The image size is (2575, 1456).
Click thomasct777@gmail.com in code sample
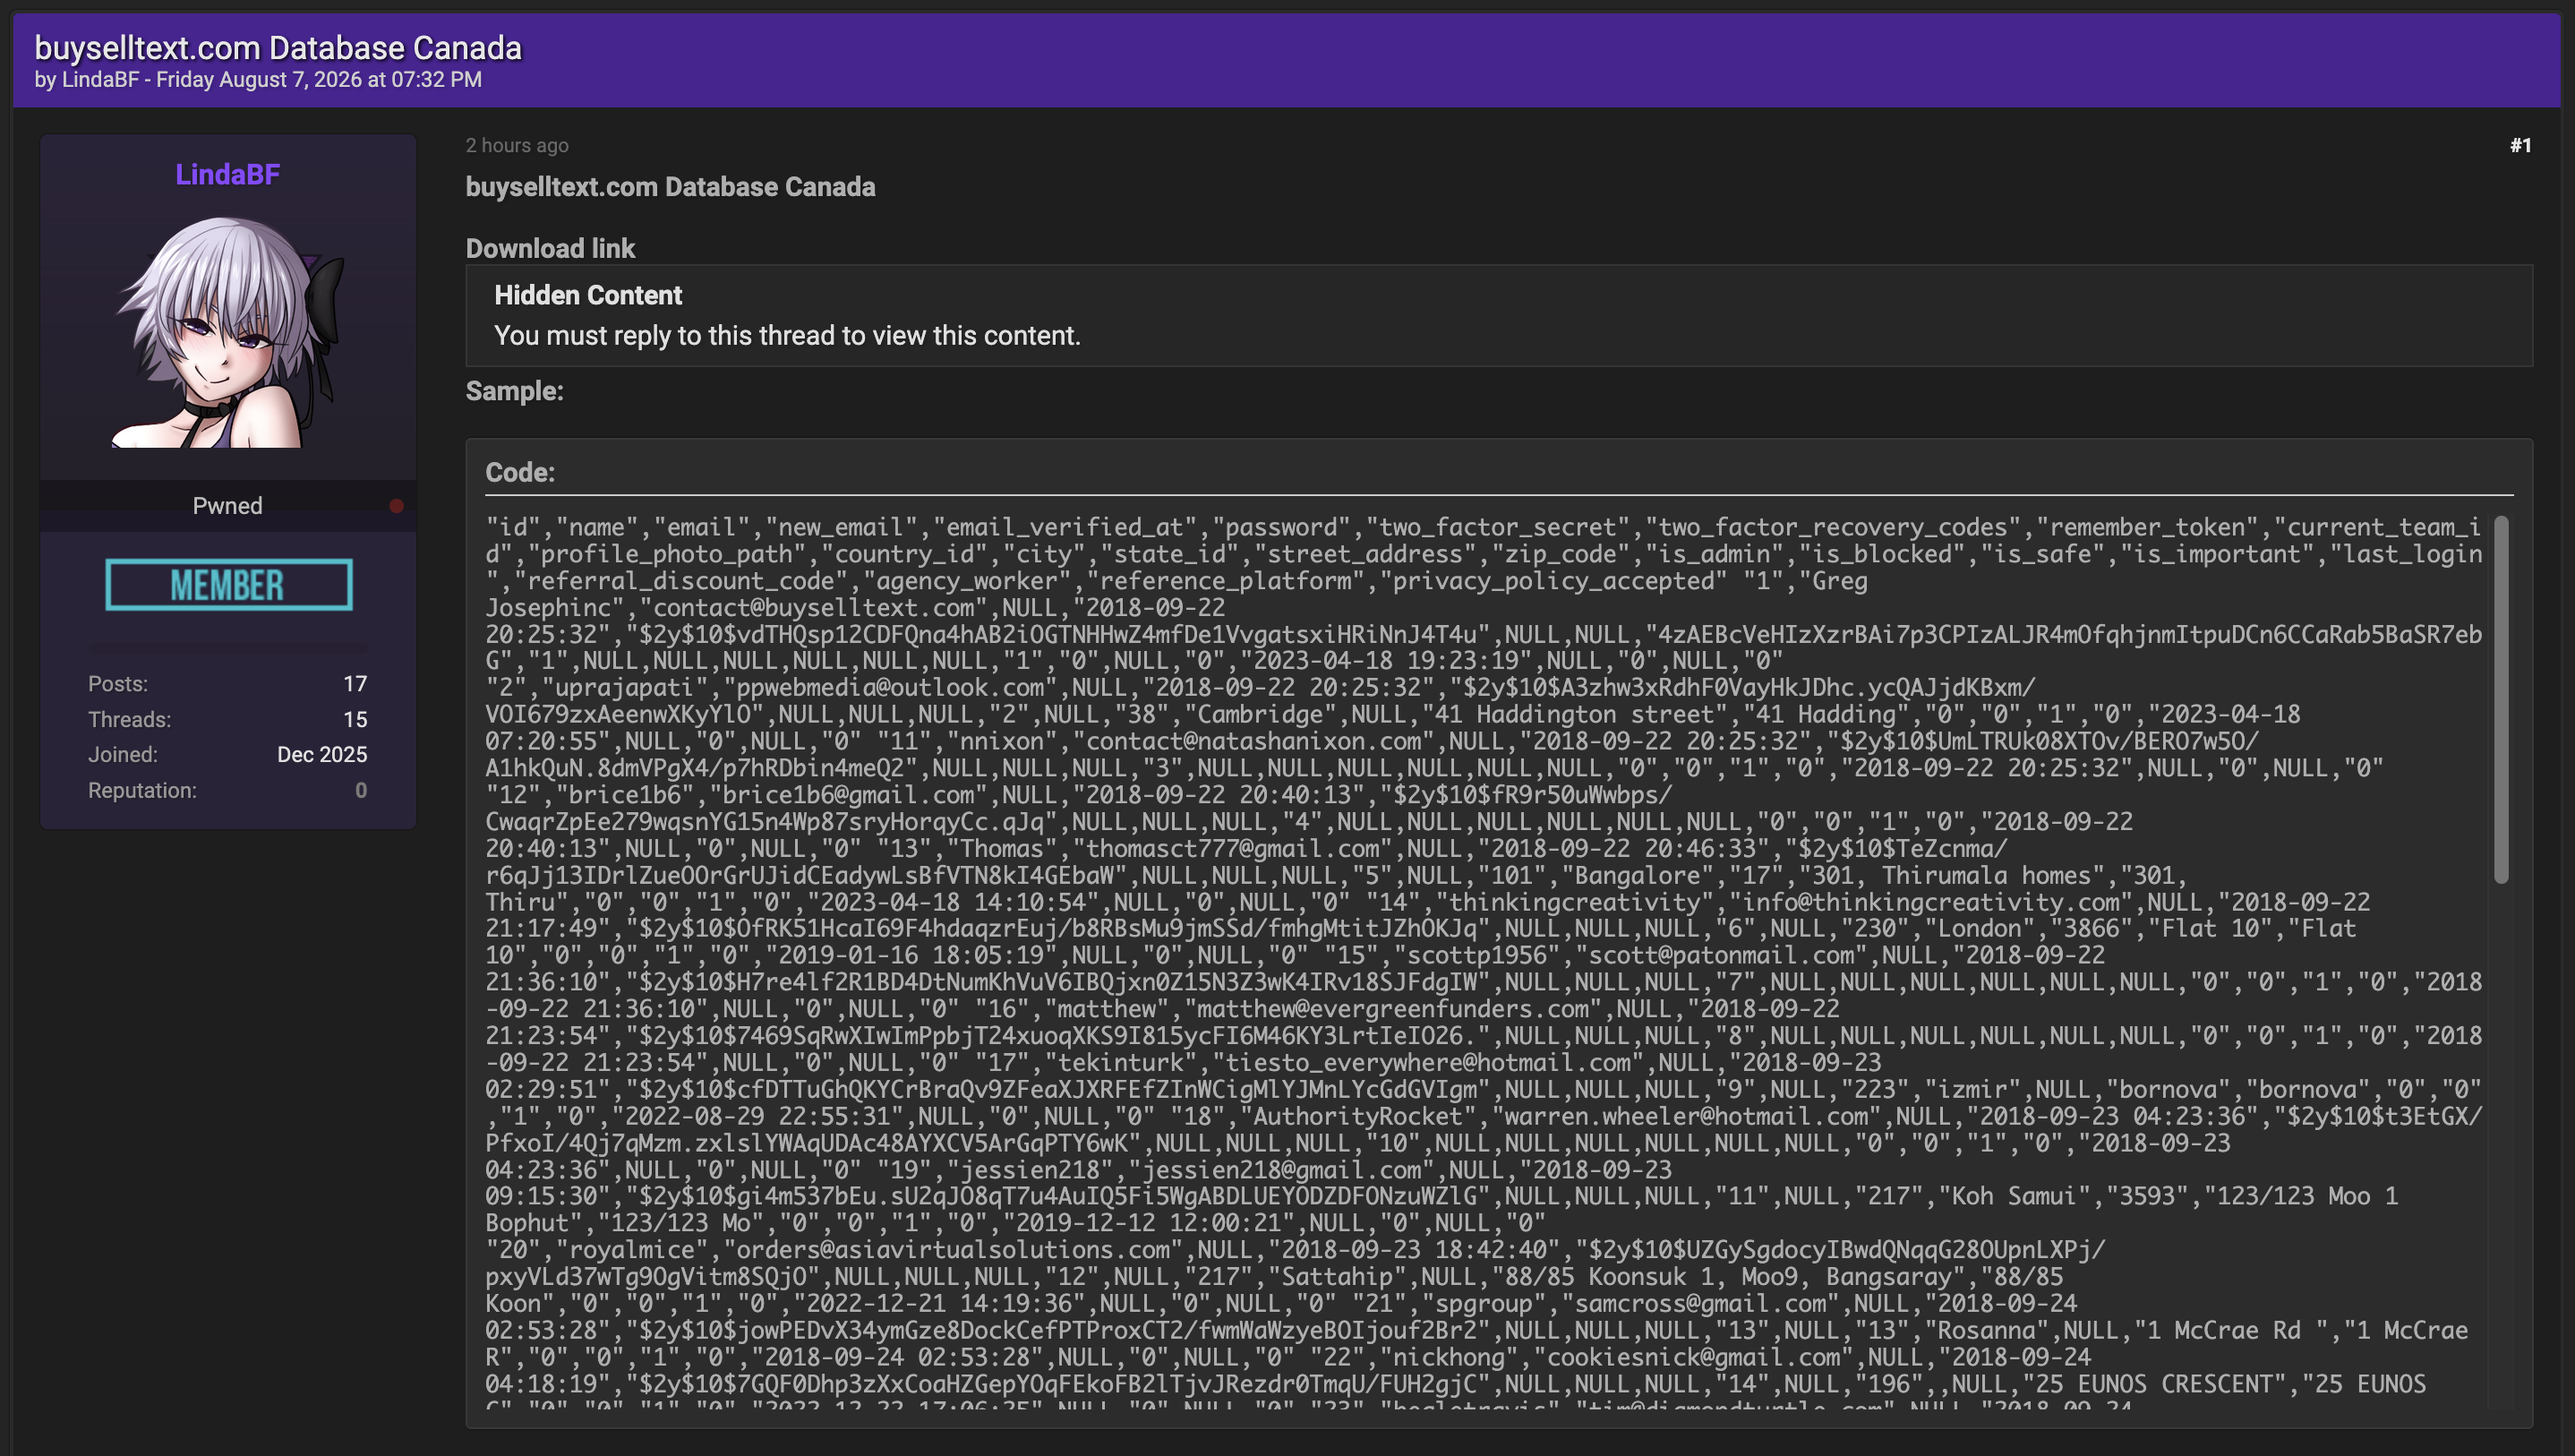coord(1233,849)
